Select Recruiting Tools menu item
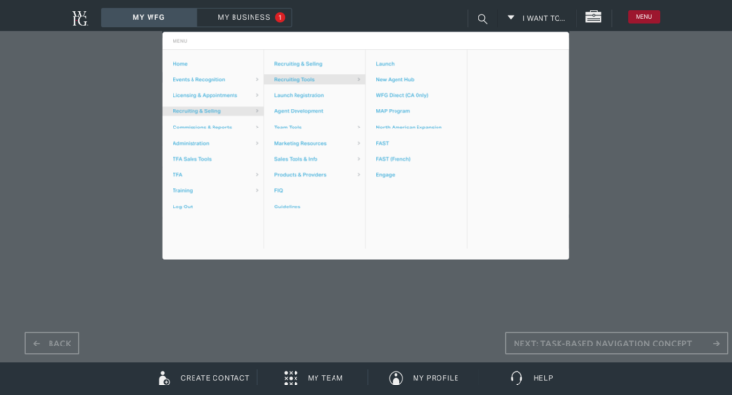 (x=315, y=80)
